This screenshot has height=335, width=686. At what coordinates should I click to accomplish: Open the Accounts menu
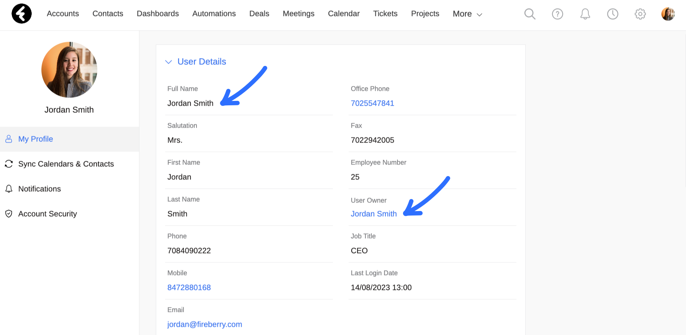click(x=63, y=13)
